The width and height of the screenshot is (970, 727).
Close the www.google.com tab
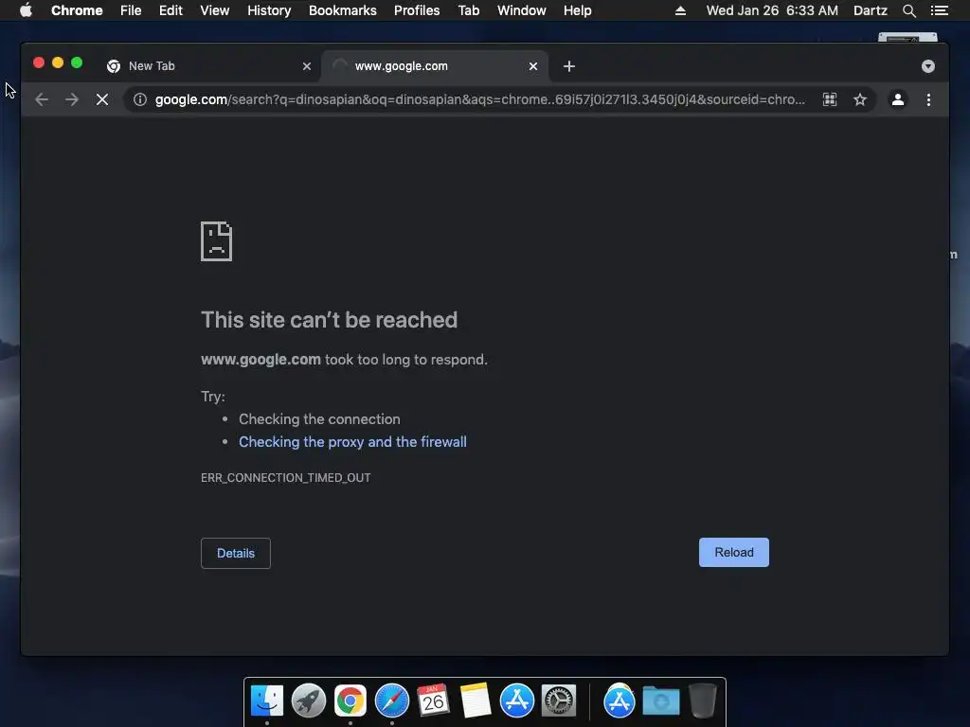point(533,66)
